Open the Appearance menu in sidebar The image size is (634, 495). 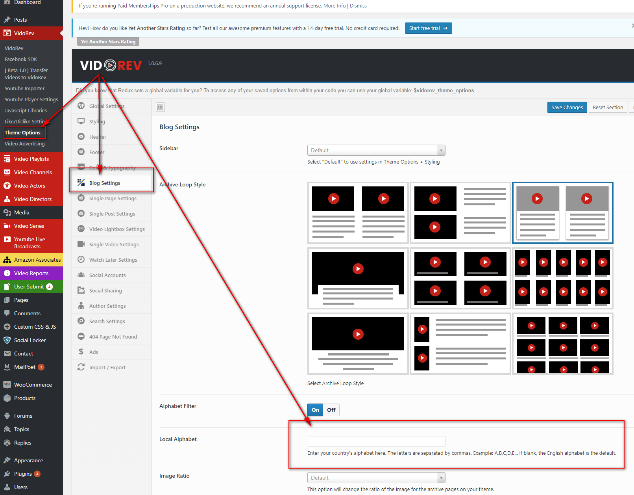pyautogui.click(x=28, y=460)
